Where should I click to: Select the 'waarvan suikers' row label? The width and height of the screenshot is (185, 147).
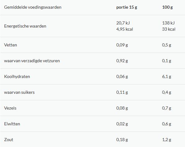click(x=19, y=92)
